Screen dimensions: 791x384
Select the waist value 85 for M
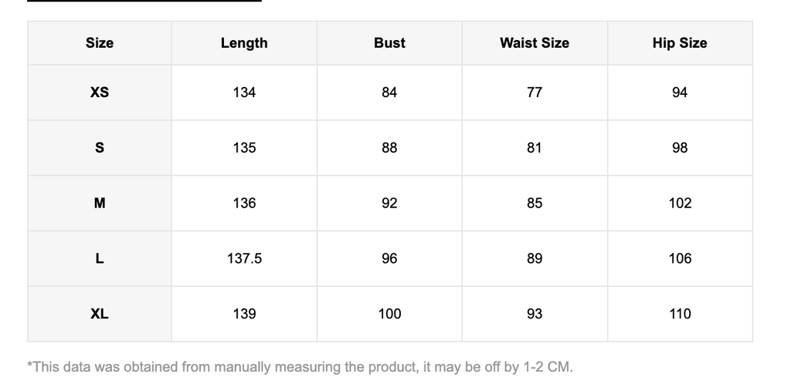click(535, 203)
